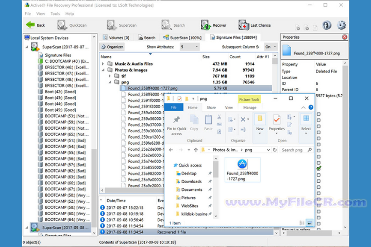Expand the tif folder
The width and height of the screenshot is (371, 247).
pos(110,76)
